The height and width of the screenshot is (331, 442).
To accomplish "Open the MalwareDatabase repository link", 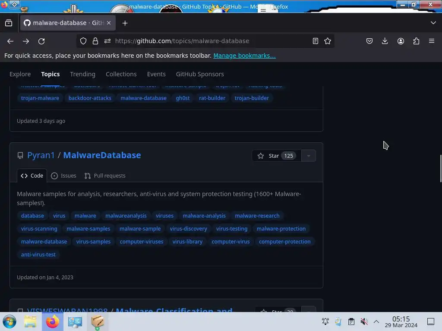I will pyautogui.click(x=102, y=155).
